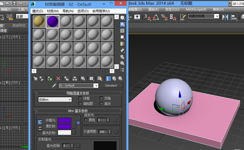Image resolution: width=244 pixels, height=150 pixels.
Task: Enable 面状 faceted checkbox
Action: 101,103
